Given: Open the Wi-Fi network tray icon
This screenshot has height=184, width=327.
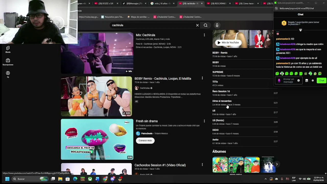Looking at the screenshot, I should (x=300, y=179).
